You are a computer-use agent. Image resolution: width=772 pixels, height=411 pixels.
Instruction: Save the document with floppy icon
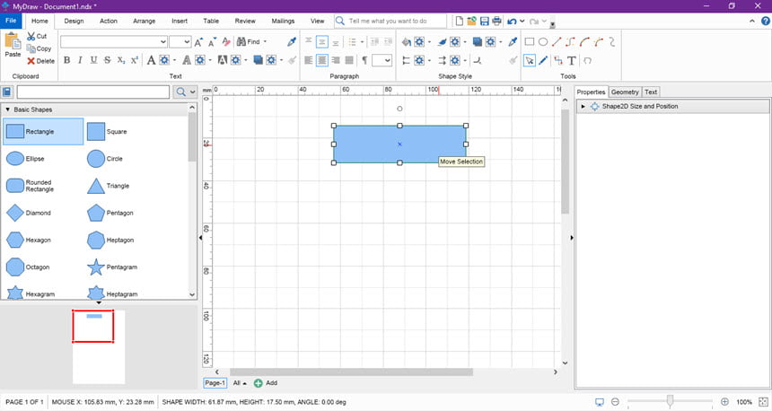485,22
